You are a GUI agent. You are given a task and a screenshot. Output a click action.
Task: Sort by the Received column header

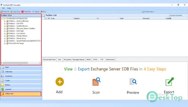(x=154, y=18)
